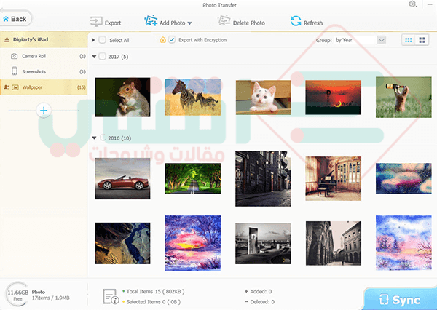Minimize the Photo Transfer window

(430, 4)
